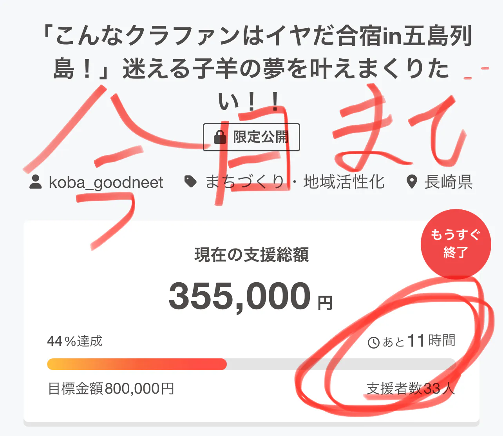Viewport: 503px width, 436px height.
Task: Click the lock icon in the 限定公開 badge
Action: (x=220, y=137)
